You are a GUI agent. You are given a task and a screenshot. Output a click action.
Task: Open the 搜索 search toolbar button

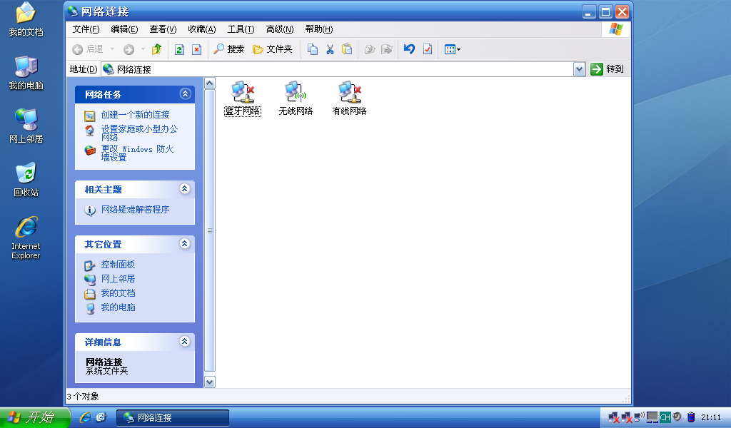tap(229, 49)
